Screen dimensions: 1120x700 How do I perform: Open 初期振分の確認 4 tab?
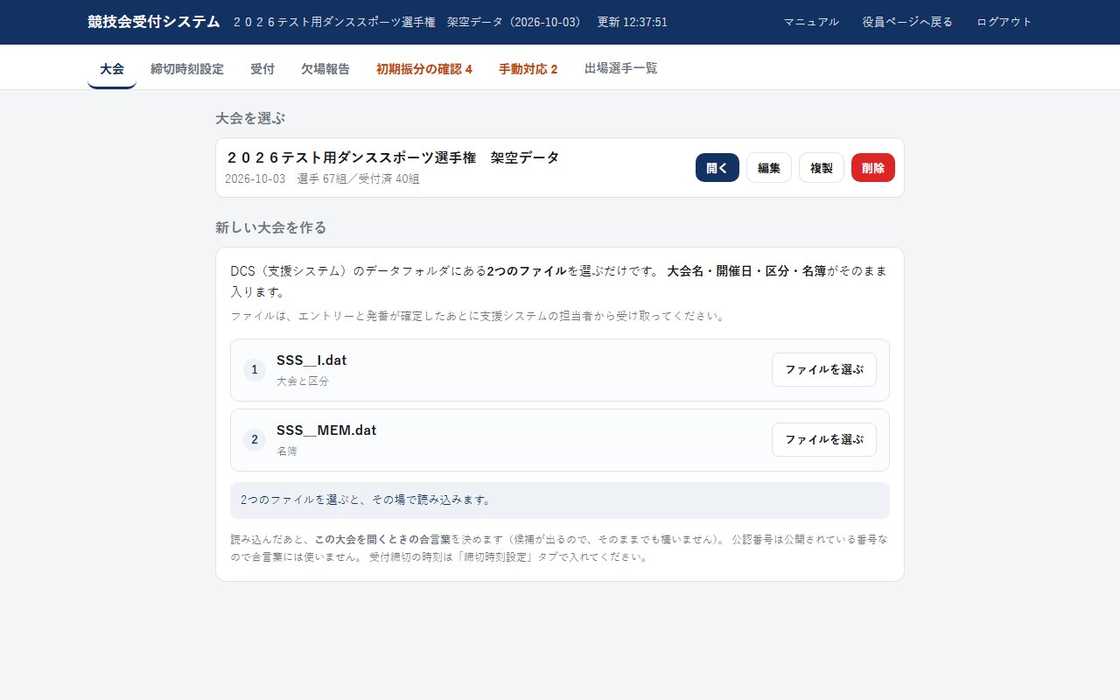(x=424, y=69)
